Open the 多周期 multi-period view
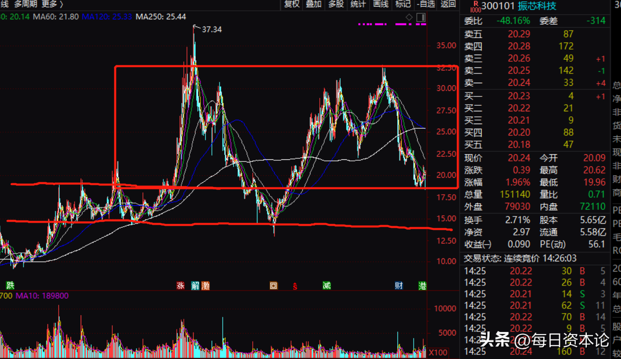This screenshot has height=359, width=621. pos(25,5)
